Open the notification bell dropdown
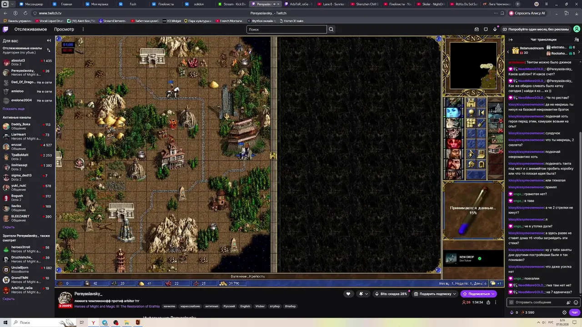Screen dimensions: 582x327 click(363, 294)
